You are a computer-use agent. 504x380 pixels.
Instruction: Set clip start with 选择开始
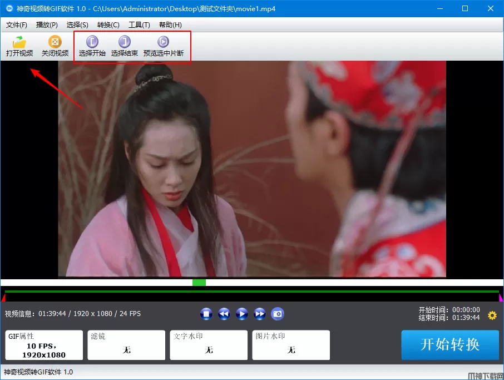92,46
